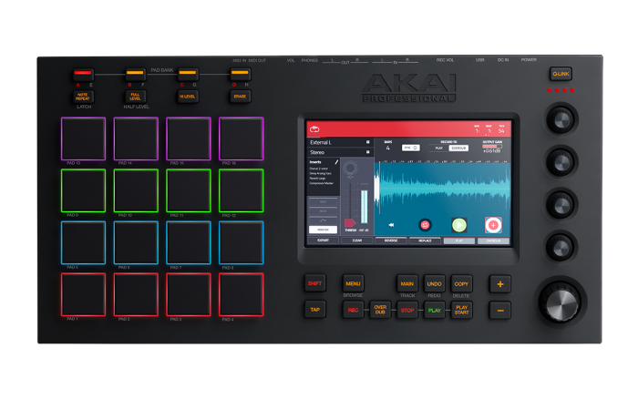Image resolution: width=638 pixels, height=399 pixels.
Task: Strike green Pad 11
Action: click(x=189, y=190)
